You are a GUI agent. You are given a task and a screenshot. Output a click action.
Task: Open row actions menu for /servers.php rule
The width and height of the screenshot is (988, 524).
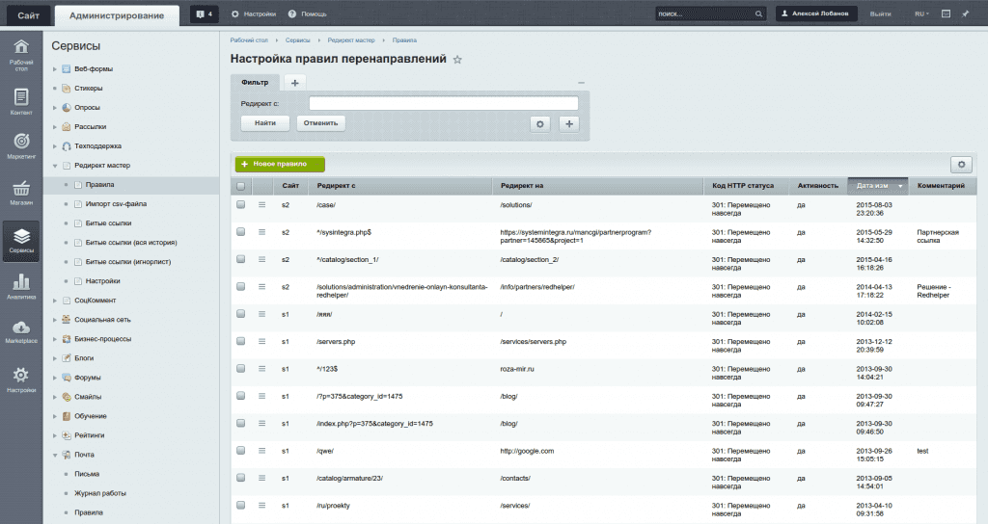(x=262, y=341)
